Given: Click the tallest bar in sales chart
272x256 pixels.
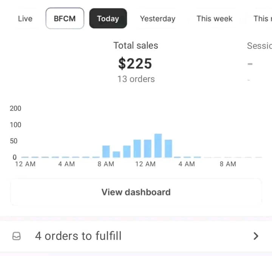Looking at the screenshot, I should pyautogui.click(x=158, y=146).
